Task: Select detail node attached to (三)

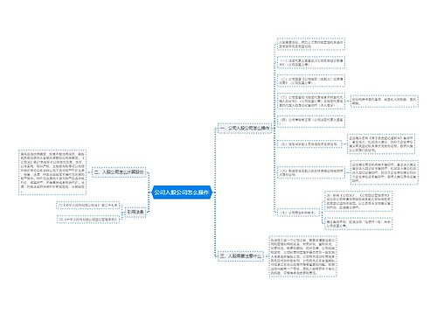Action: [385, 101]
